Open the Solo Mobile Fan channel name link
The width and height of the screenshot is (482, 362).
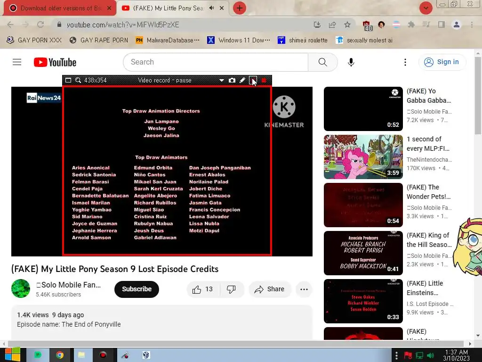click(x=69, y=285)
